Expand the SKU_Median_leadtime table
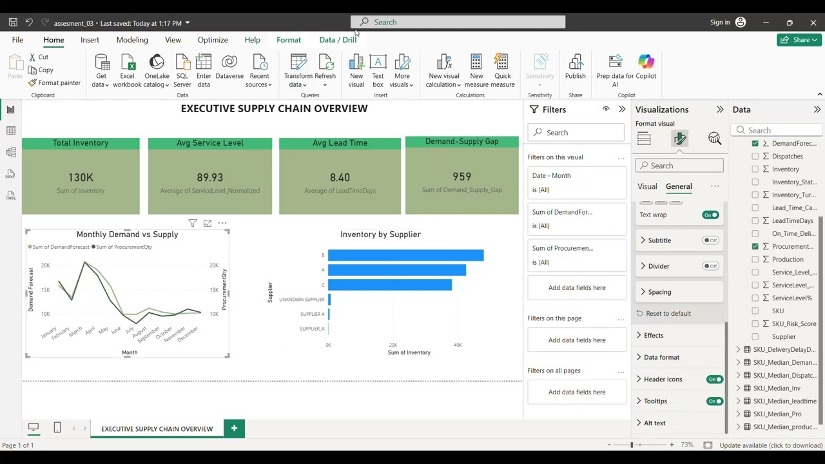The image size is (825, 464). pyautogui.click(x=739, y=401)
